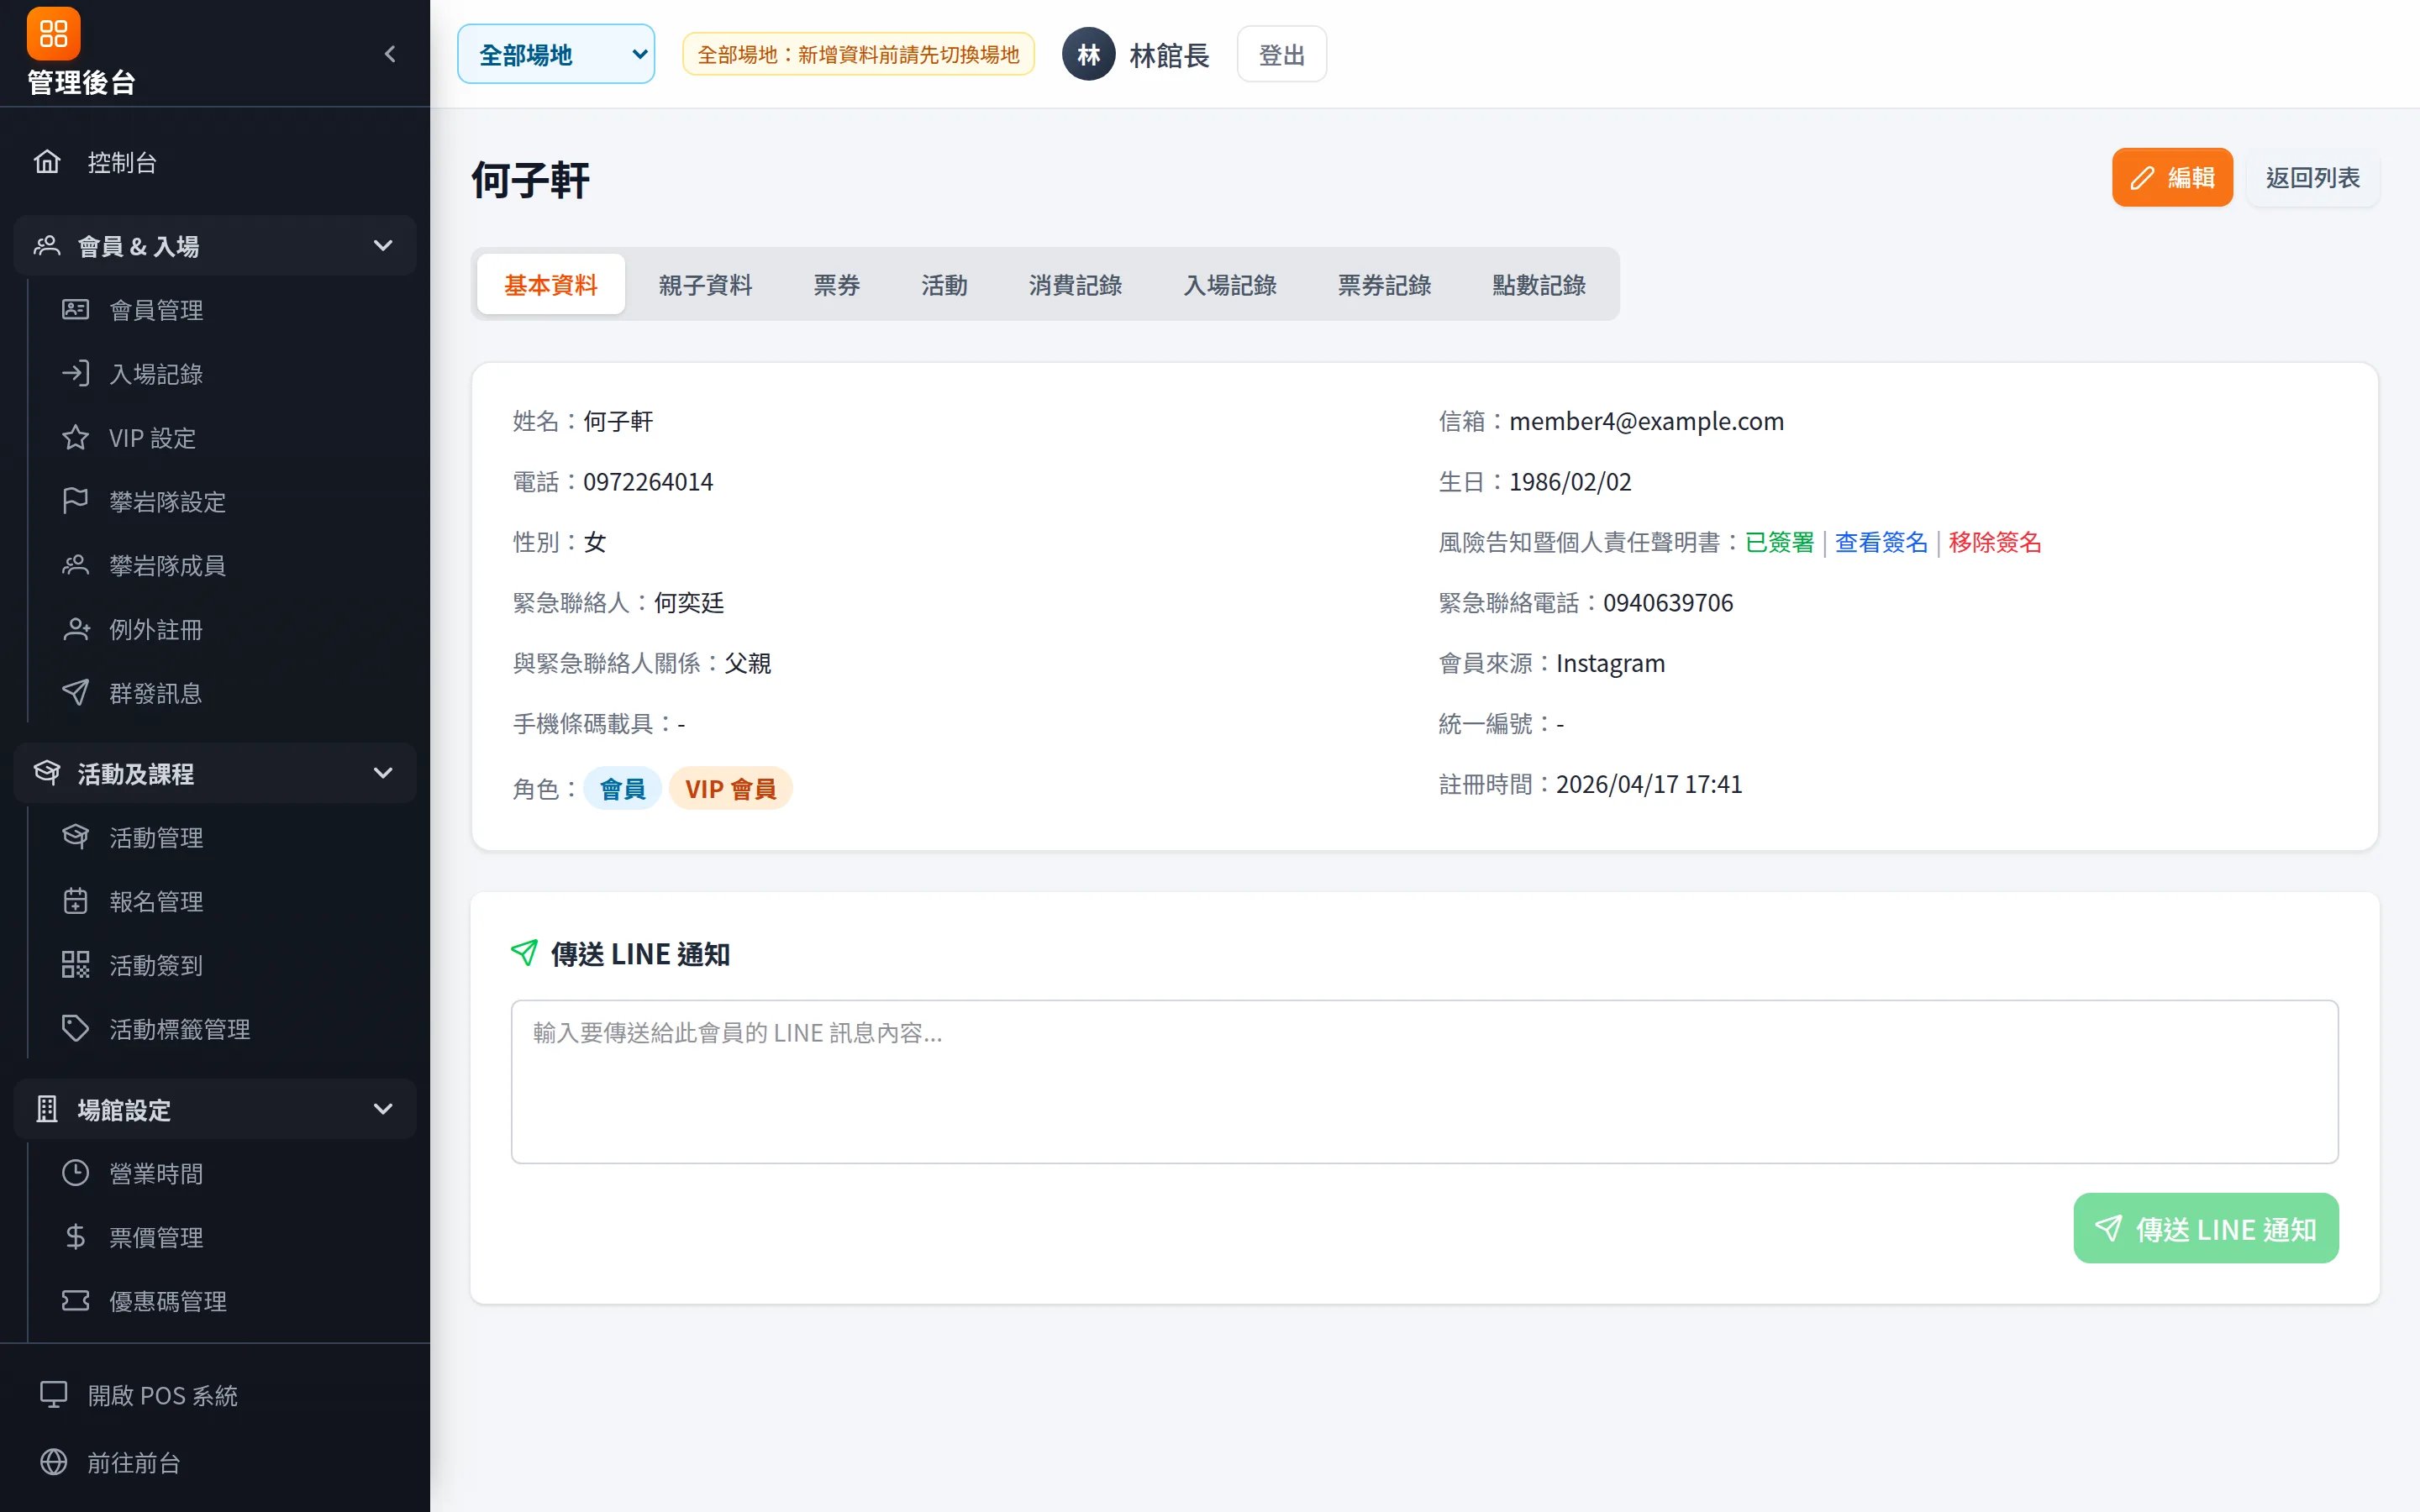The image size is (2420, 1512).
Task: Open the 消費記錄 tab
Action: [1075, 285]
